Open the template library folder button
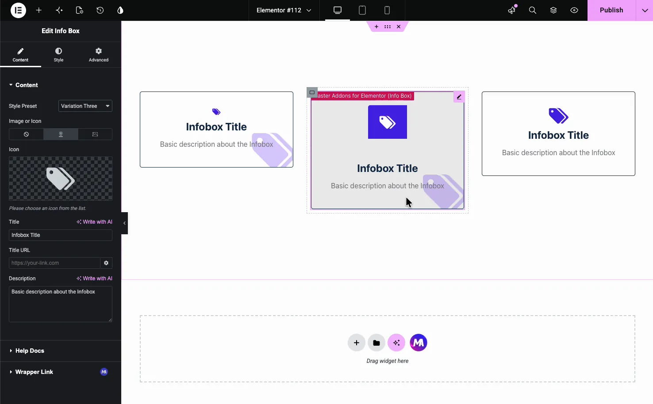 point(376,343)
